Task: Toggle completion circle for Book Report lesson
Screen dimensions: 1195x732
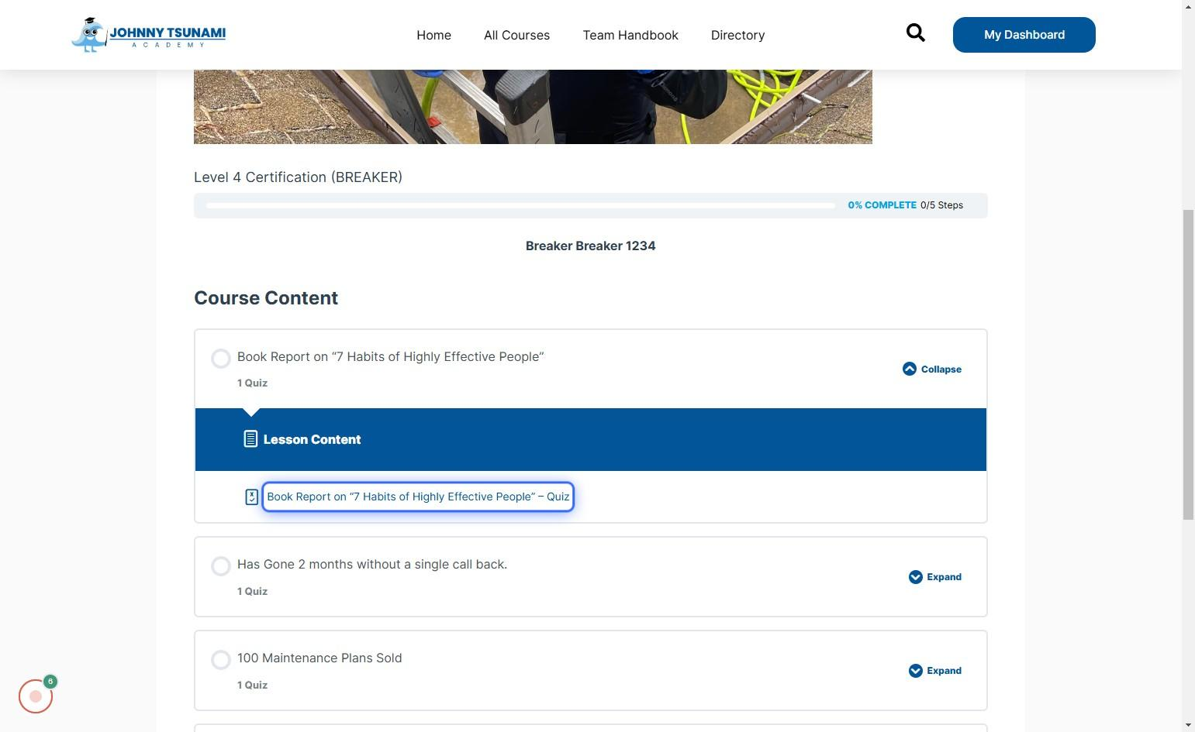Action: (x=221, y=358)
